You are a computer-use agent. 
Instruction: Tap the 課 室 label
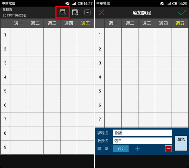(103, 149)
